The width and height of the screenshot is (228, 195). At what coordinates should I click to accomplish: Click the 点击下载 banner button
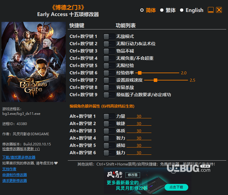click(176, 187)
